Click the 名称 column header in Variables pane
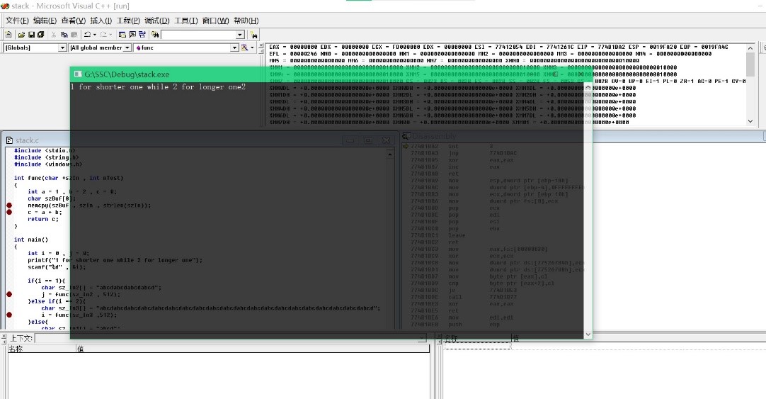This screenshot has width=766, height=399. tap(42, 349)
